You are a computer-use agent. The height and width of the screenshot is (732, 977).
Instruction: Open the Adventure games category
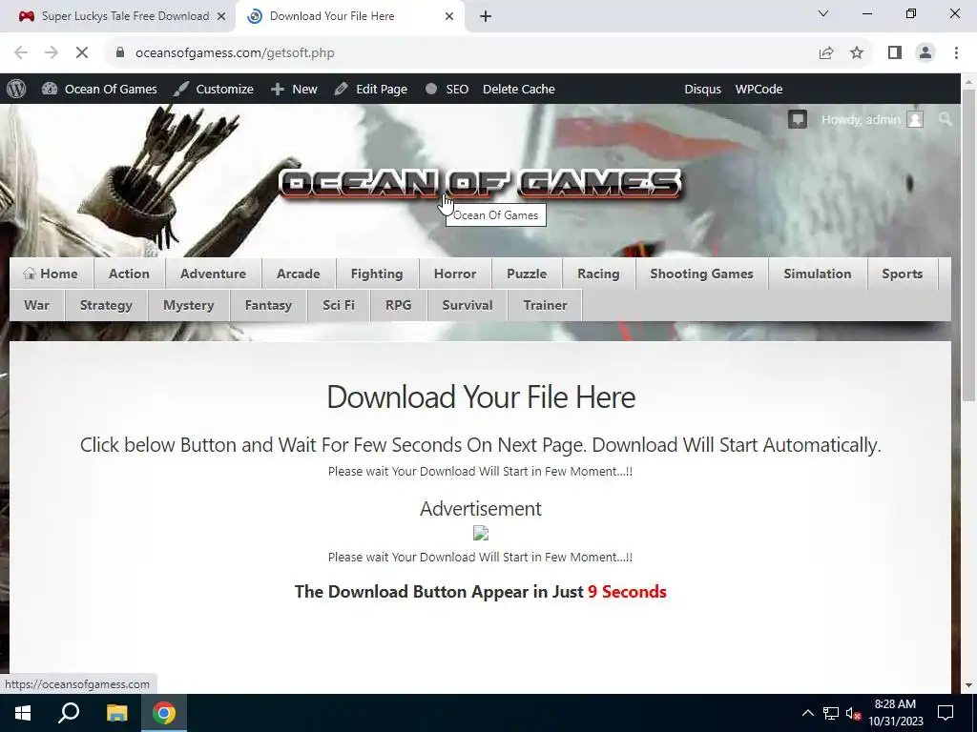[x=213, y=274]
